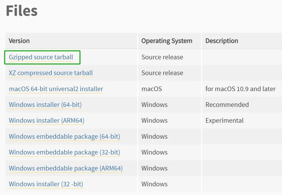Click the "Description" column header
Screen dimensions: 282x195
point(222,41)
